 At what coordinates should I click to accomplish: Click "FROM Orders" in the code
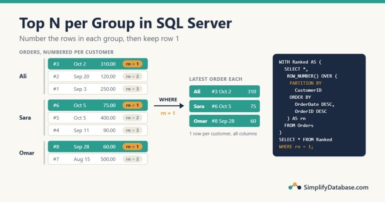(x=299, y=125)
